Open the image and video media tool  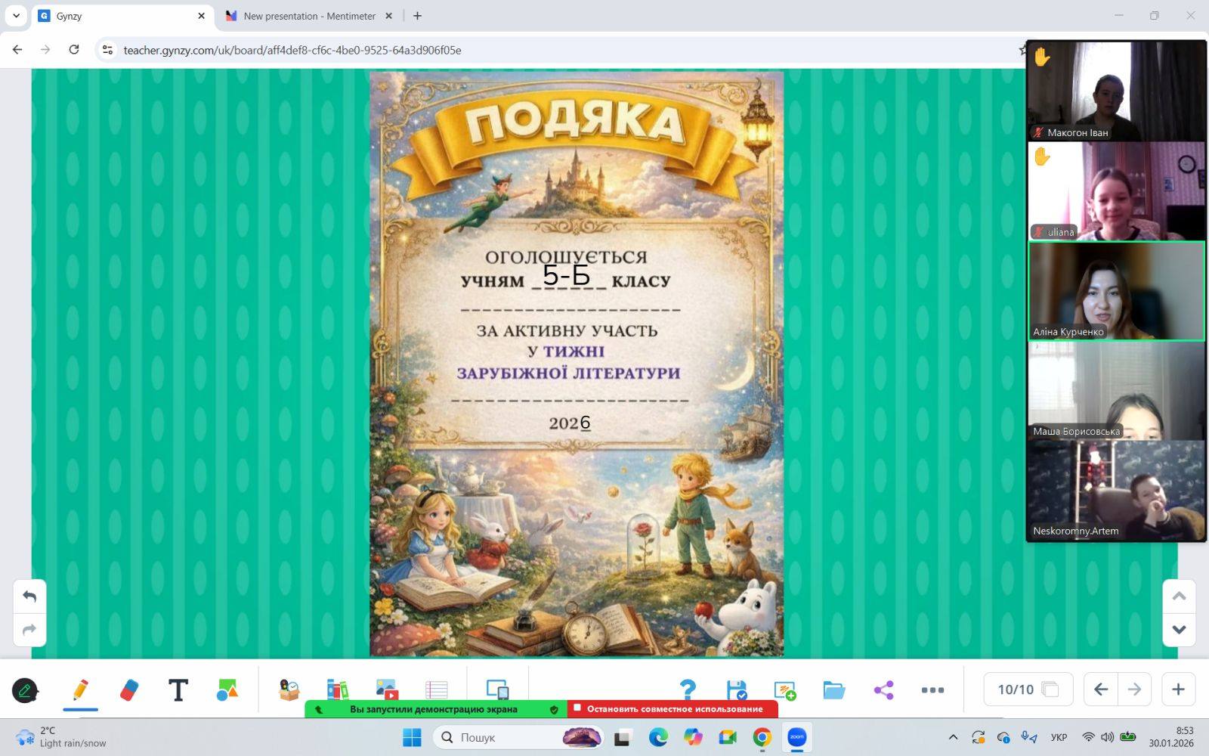pos(387,689)
